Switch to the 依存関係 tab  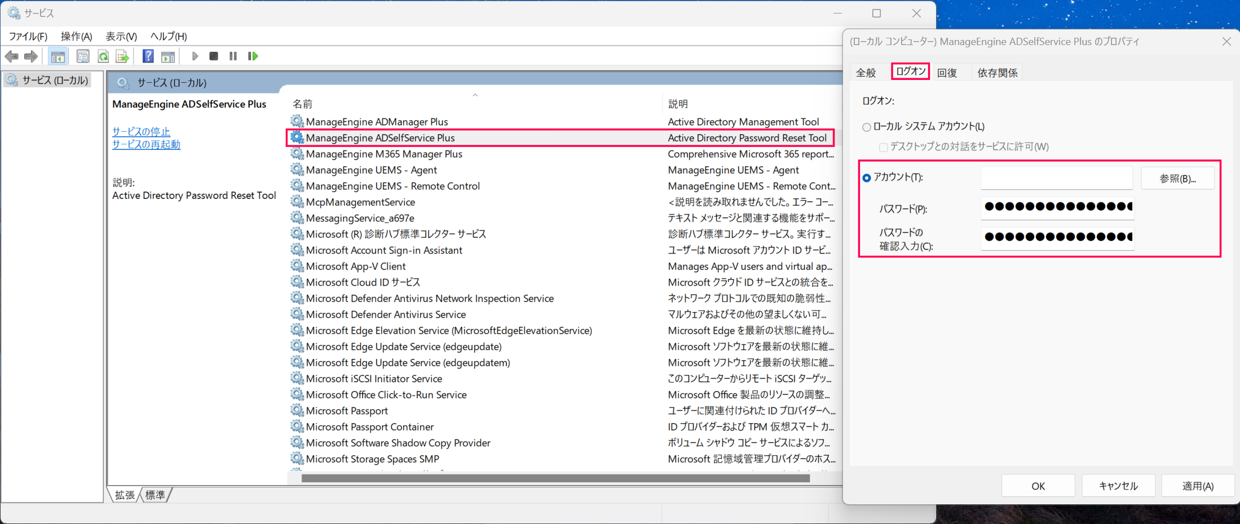(998, 73)
